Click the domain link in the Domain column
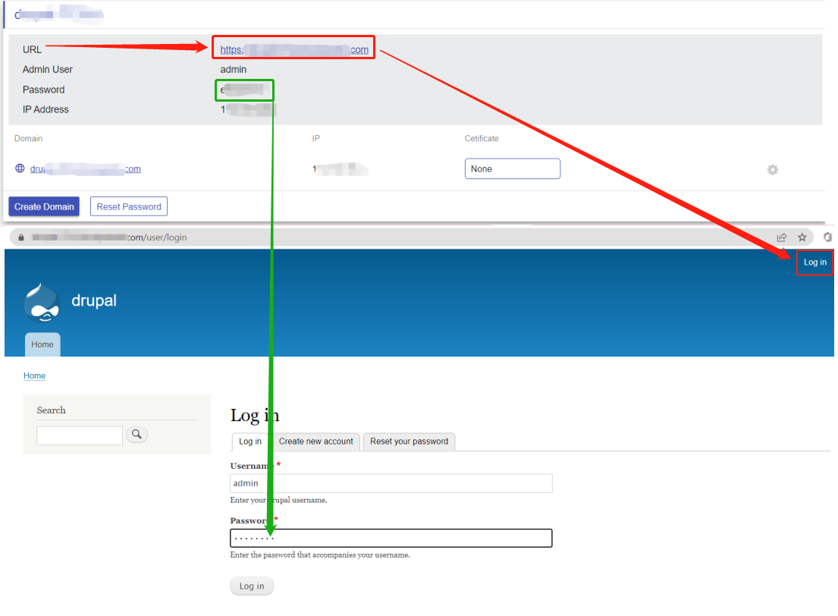The height and width of the screenshot is (616, 838). click(85, 169)
